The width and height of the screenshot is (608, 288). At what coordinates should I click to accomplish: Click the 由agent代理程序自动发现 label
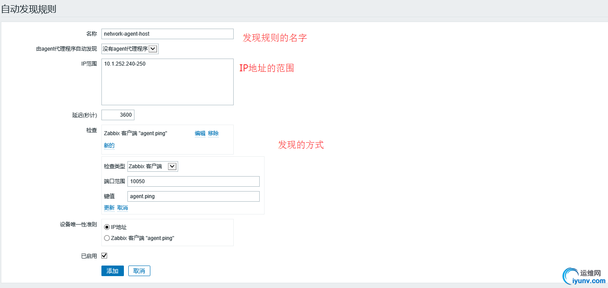67,49
